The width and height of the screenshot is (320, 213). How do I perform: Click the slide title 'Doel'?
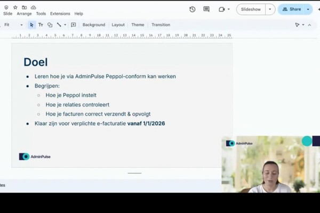pyautogui.click(x=36, y=62)
